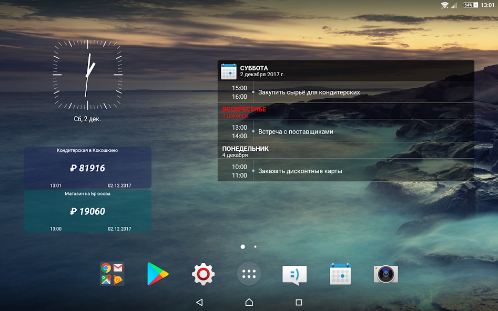The image size is (498, 311).
Task: Switch to the second home screen page dot
Action: 256,246
